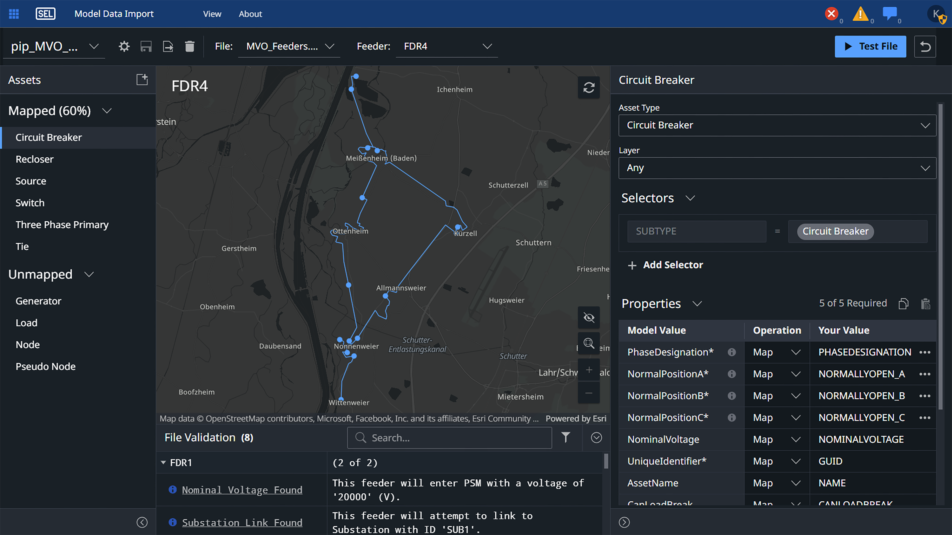Refresh the FDR4 map view

click(589, 88)
